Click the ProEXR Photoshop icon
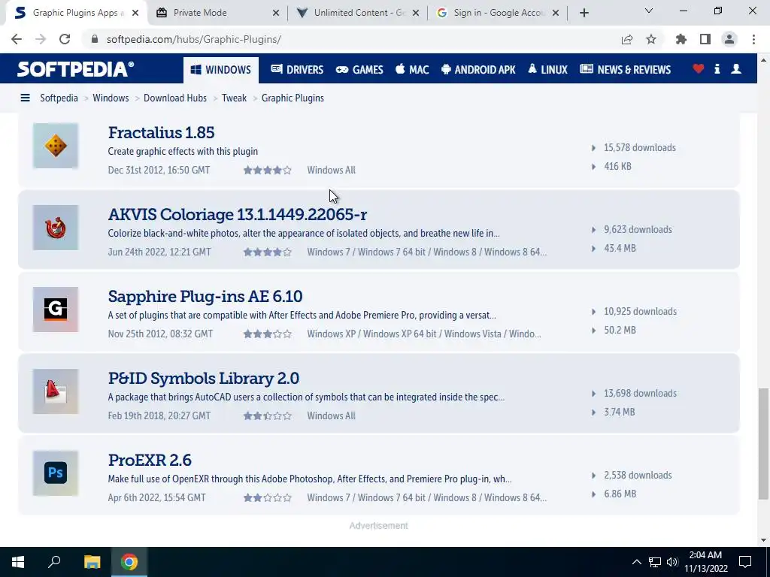Viewport: 770px width, 577px height. click(x=56, y=473)
